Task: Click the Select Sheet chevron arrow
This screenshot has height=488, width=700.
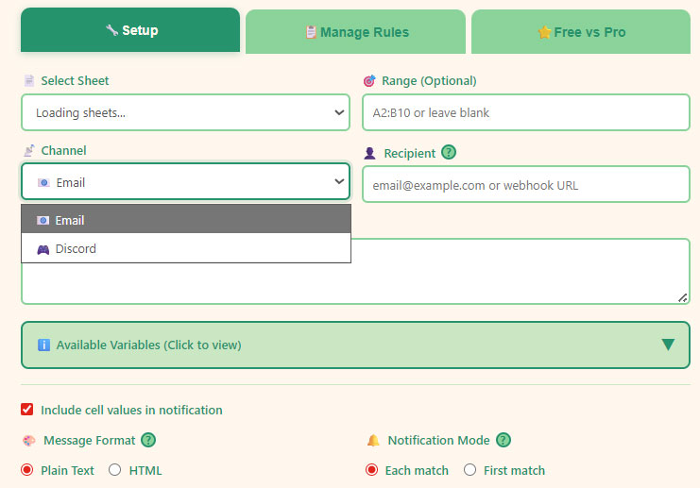Action: coord(339,112)
